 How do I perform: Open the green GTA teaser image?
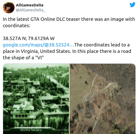tap(36, 99)
